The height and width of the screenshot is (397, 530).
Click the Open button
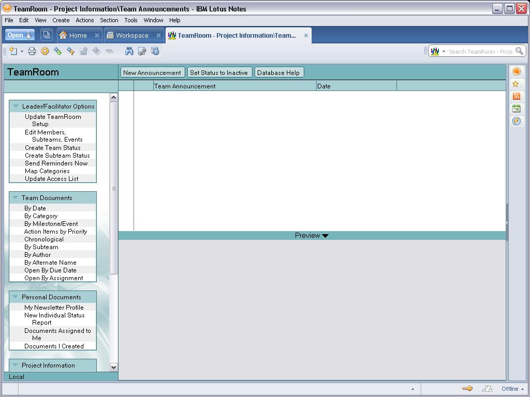[20, 35]
